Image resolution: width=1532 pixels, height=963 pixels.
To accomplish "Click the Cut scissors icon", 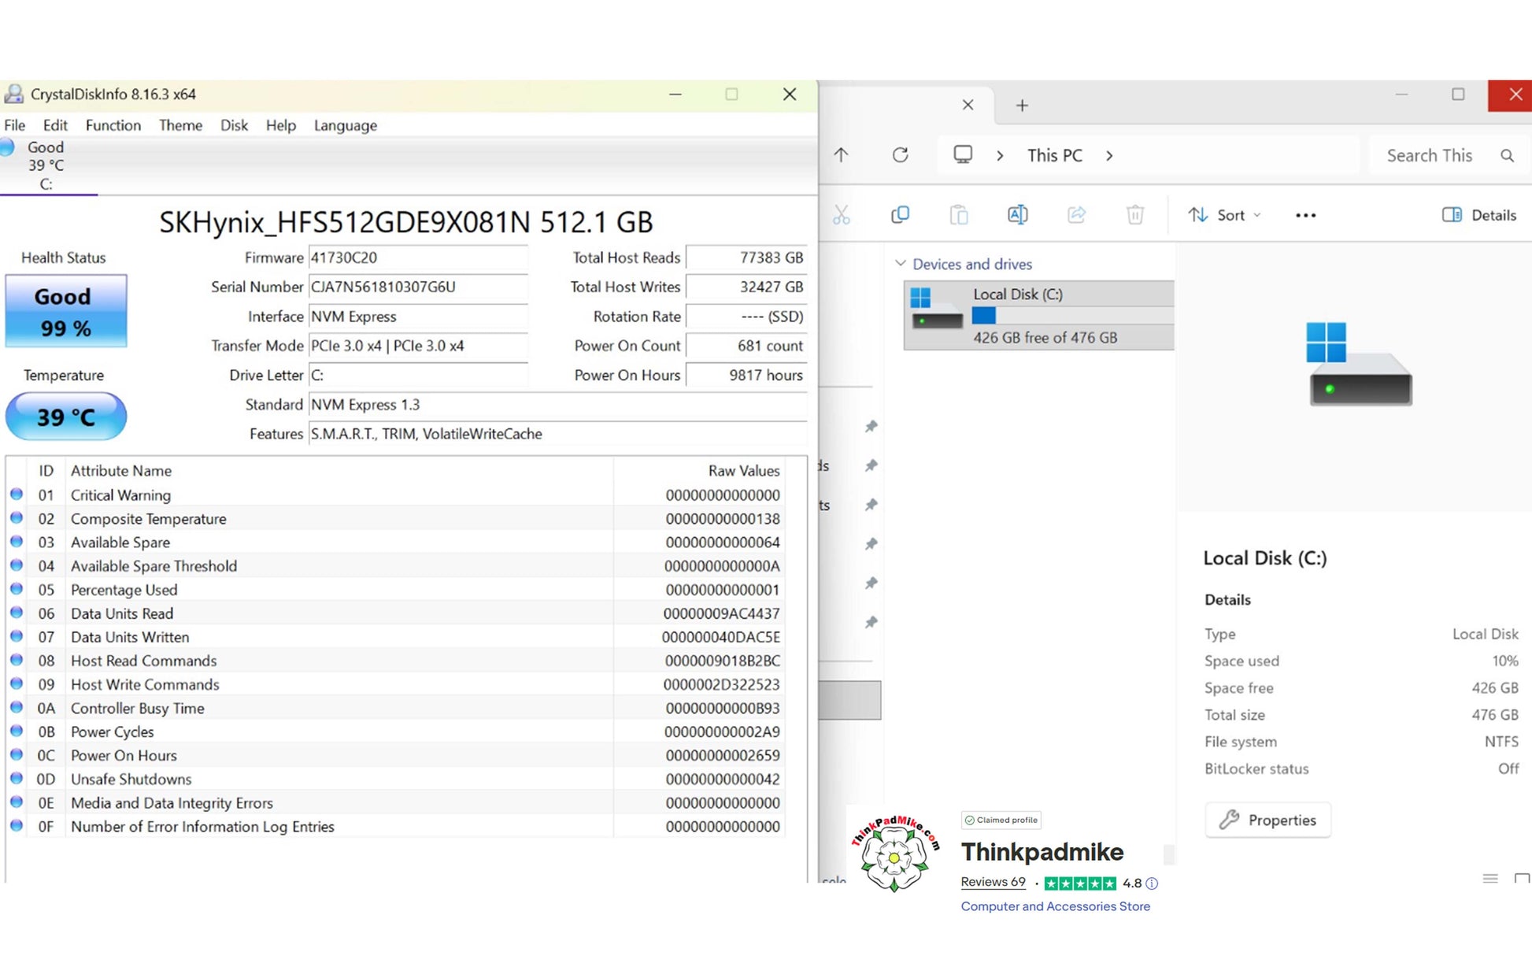I will pos(841,215).
